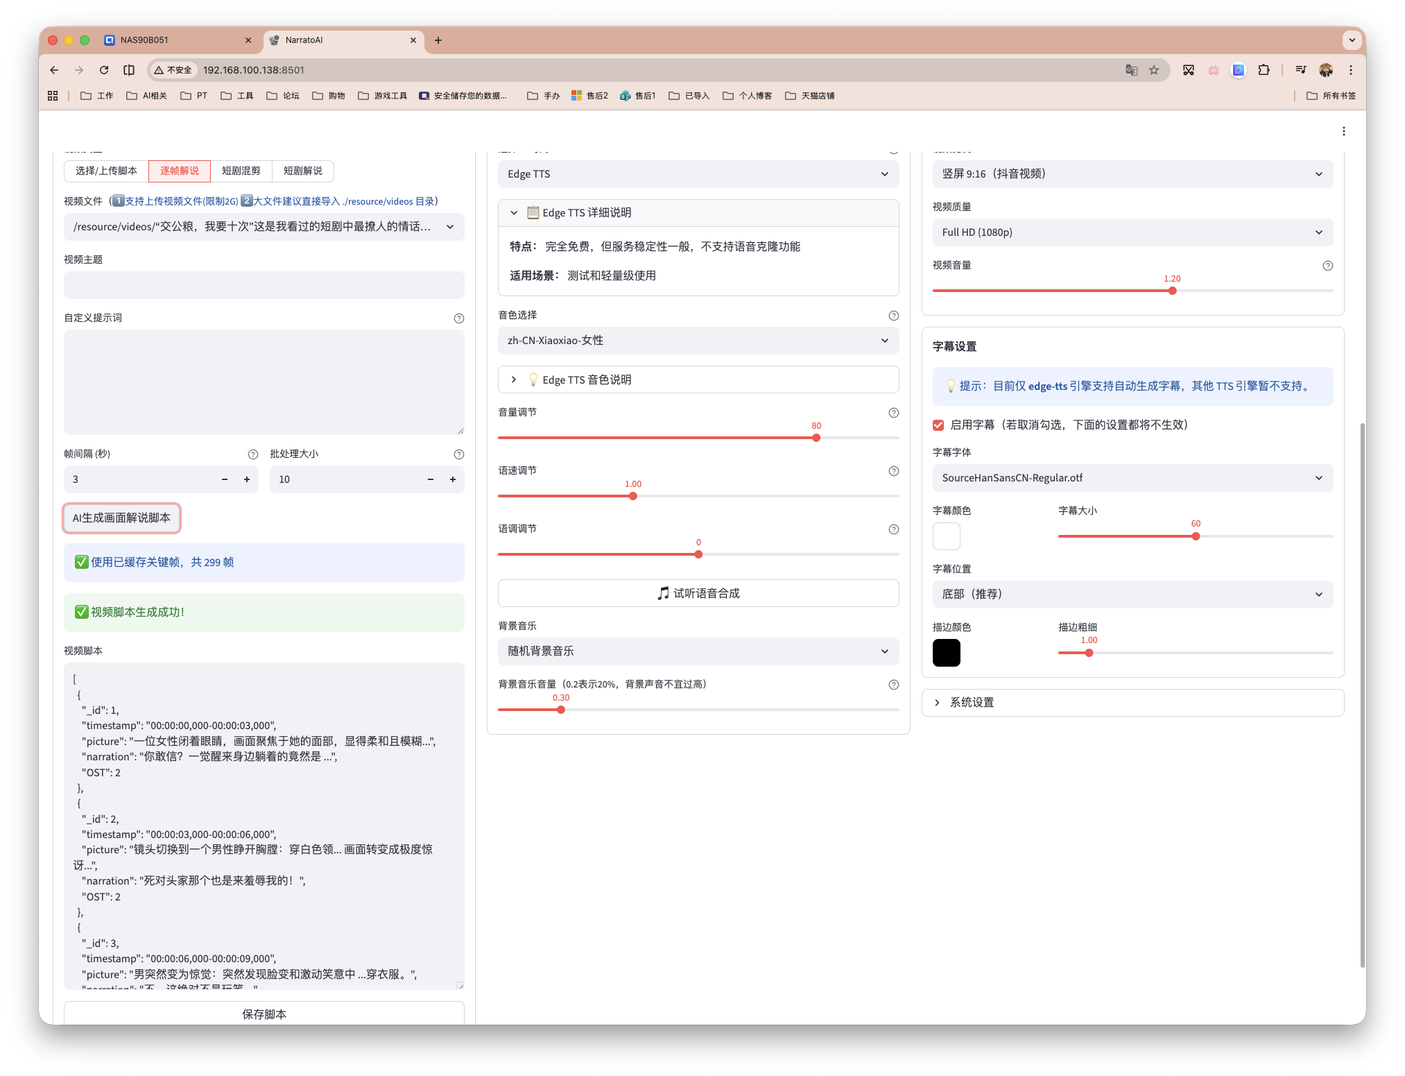Select the 选择/上传脚本 tab
The width and height of the screenshot is (1405, 1076).
106,171
